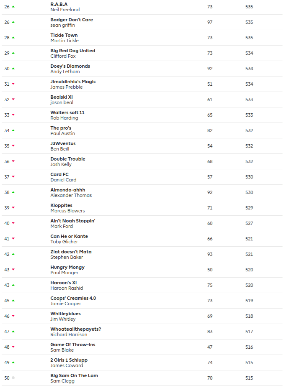View the Almondo-ahhh team
Screen dimensions: 284x388
(x=68, y=190)
